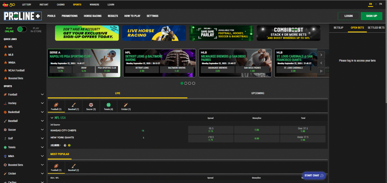Open the Open Bets tab
Image resolution: width=387 pixels, height=183 pixels.
[x=357, y=28]
